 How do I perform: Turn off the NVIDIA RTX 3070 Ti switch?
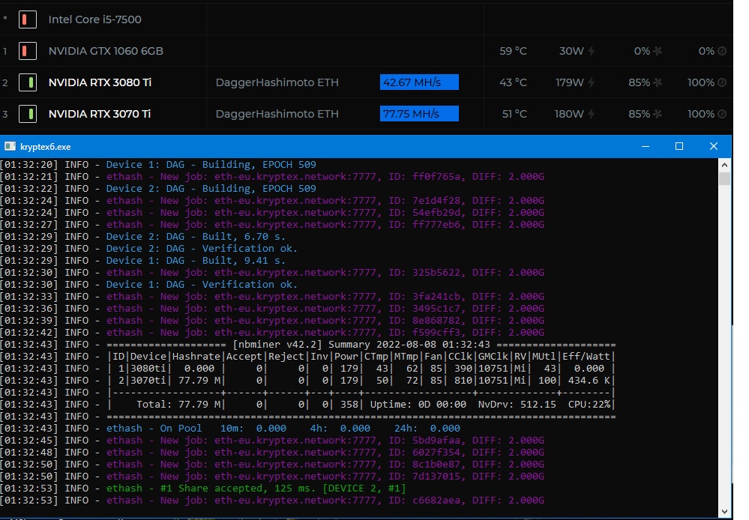28,114
